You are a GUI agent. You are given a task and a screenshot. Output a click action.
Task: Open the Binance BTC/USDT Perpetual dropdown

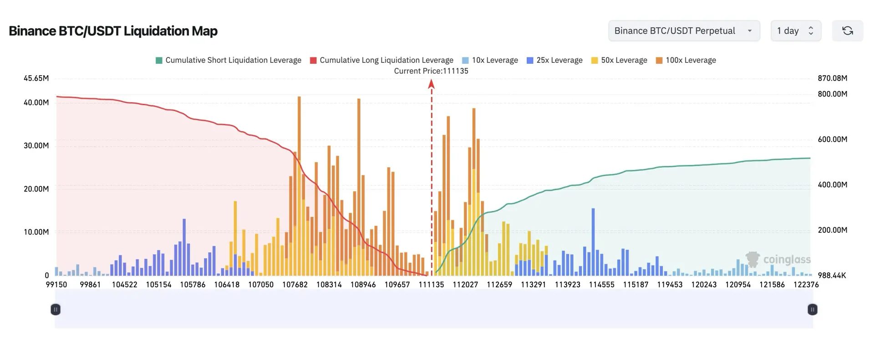point(684,31)
